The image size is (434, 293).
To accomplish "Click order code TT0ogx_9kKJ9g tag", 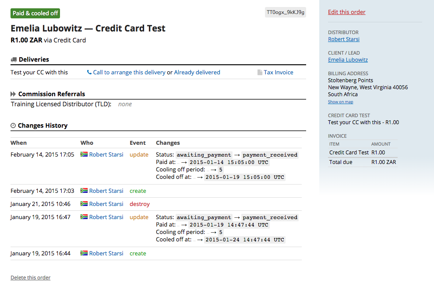I will (x=286, y=12).
